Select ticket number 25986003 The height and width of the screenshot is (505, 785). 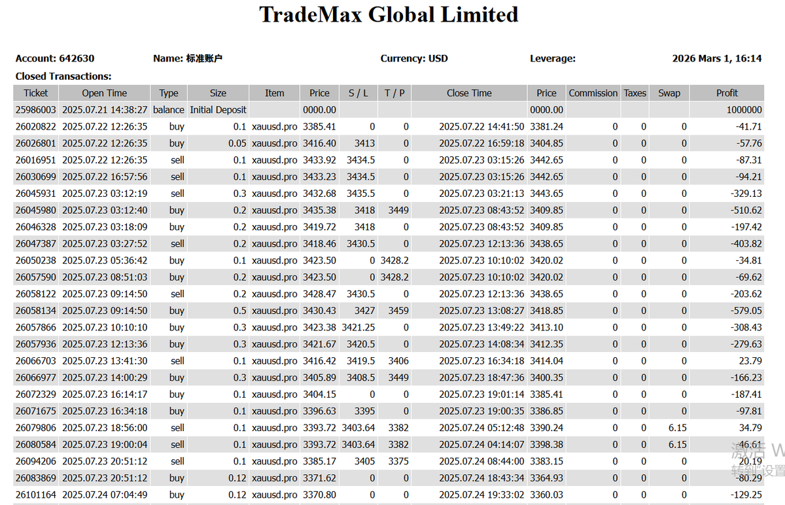pos(36,110)
